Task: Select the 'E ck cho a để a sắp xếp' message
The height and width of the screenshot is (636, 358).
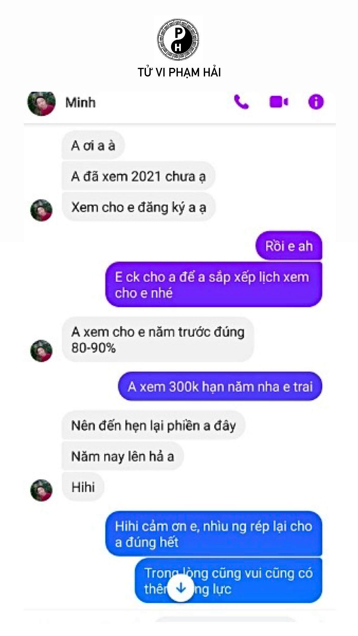Action: pyautogui.click(x=214, y=284)
